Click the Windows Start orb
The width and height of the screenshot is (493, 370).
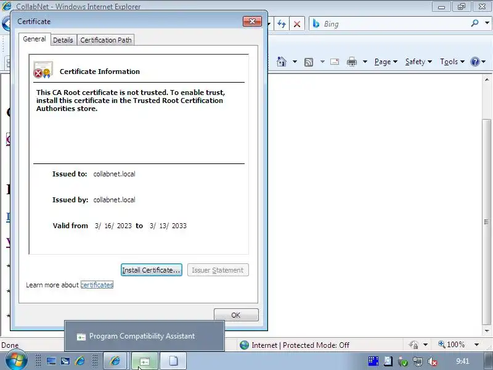coord(16,360)
